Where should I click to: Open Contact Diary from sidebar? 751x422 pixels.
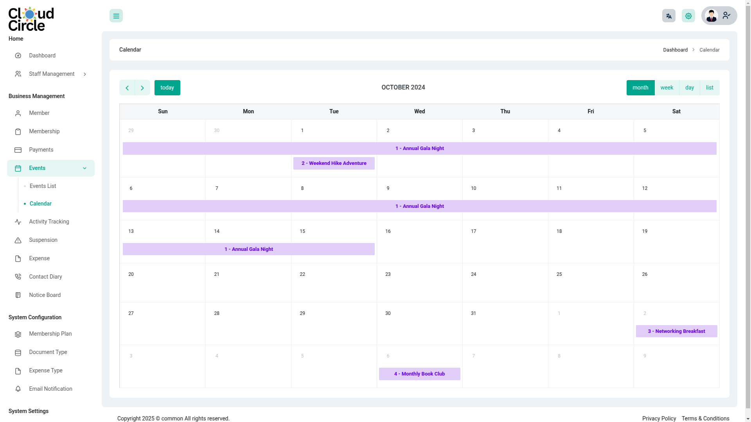pos(45,277)
